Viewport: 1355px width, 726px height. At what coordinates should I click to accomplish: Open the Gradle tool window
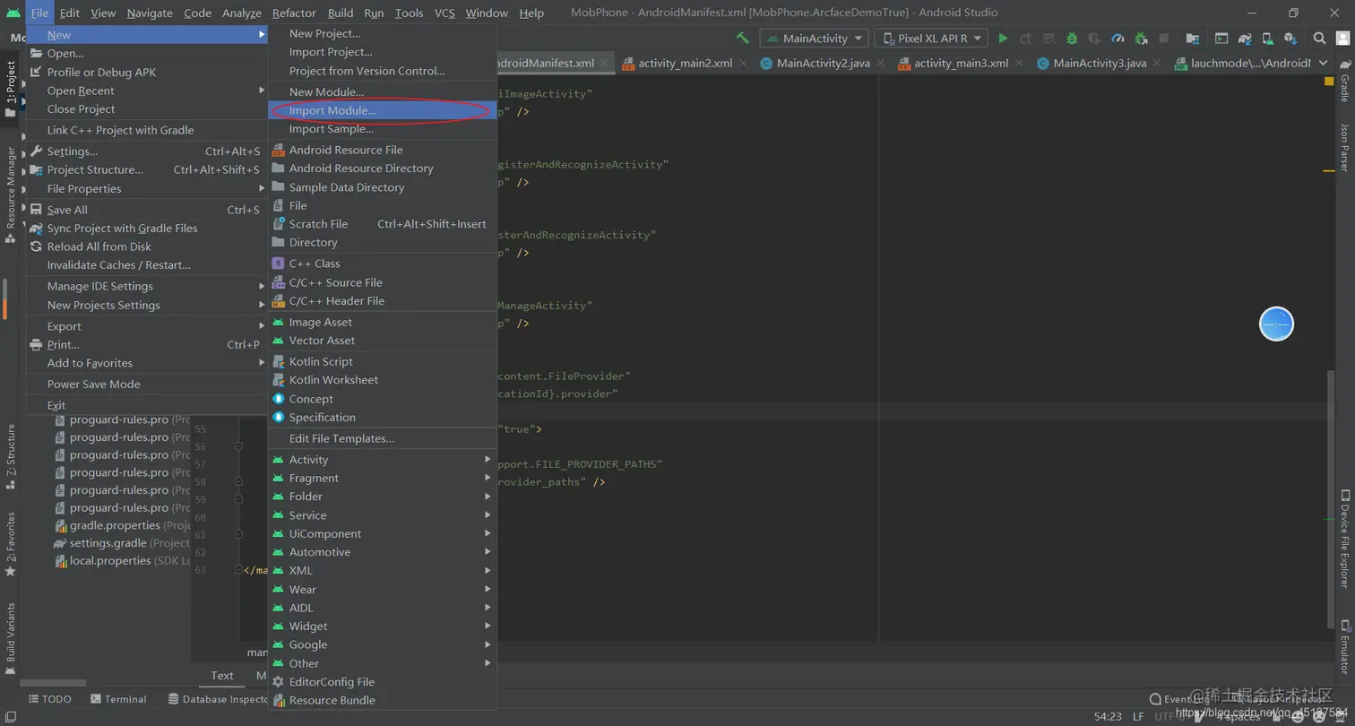(x=1344, y=82)
